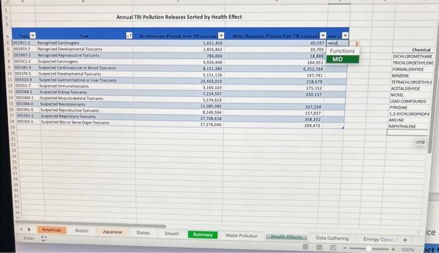
Task: Select water release value 6,252,764
Action: click(x=313, y=69)
